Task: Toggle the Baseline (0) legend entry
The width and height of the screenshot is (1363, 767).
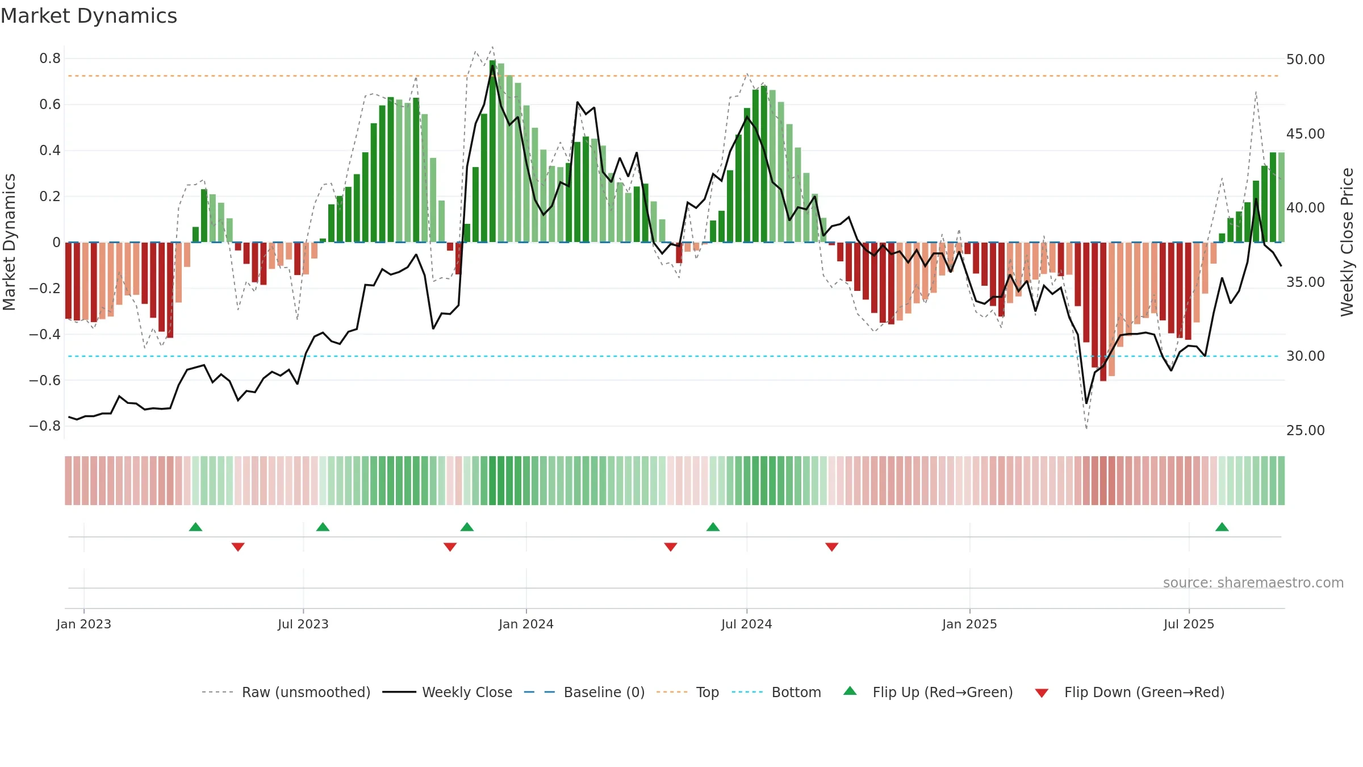Action: [x=584, y=692]
